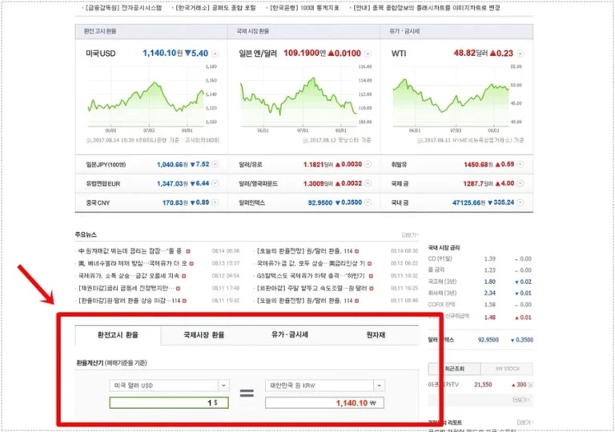Open news '국제유가·금 값, 모두 상승'
This screenshot has width=615, height=432.
(x=311, y=263)
